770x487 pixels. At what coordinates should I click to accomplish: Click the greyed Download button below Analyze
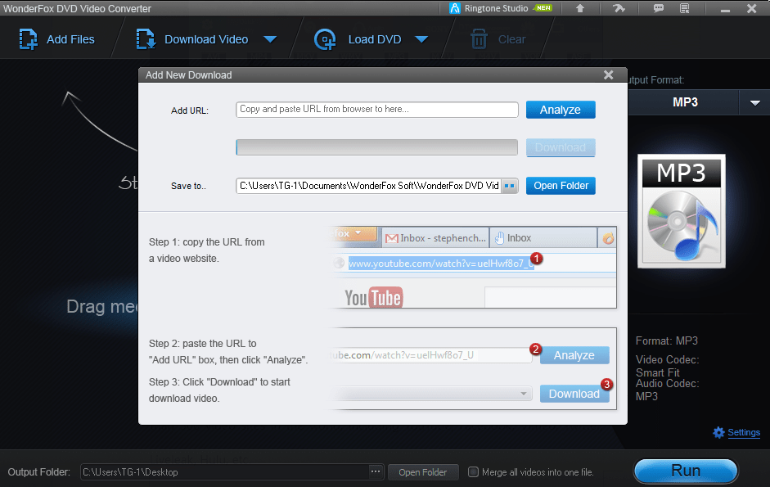(561, 147)
